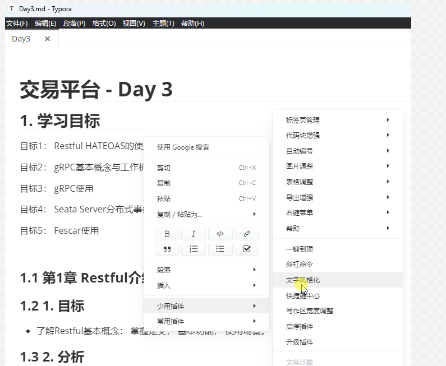446x366 pixels.
Task: Open the 编辑(E) menu
Action: 45,24
